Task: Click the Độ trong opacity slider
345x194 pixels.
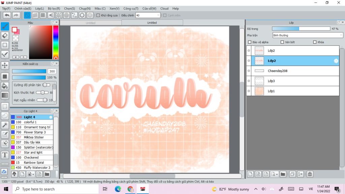Action: point(301,29)
